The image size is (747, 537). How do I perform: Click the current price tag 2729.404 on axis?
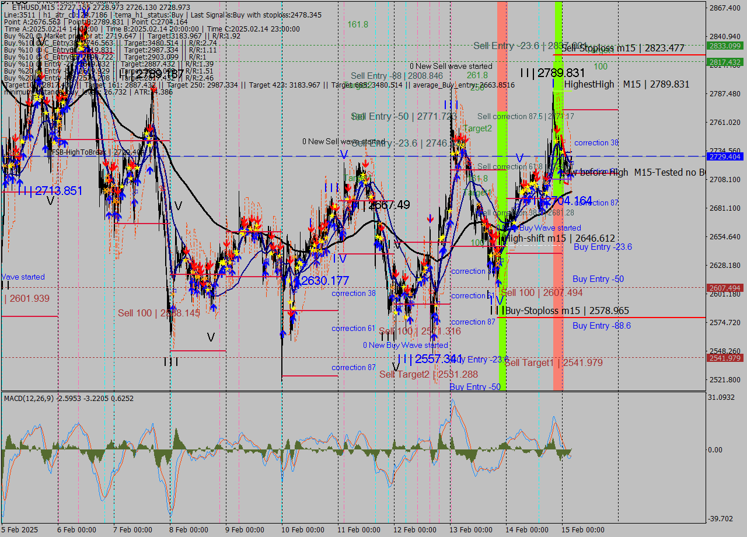724,156
